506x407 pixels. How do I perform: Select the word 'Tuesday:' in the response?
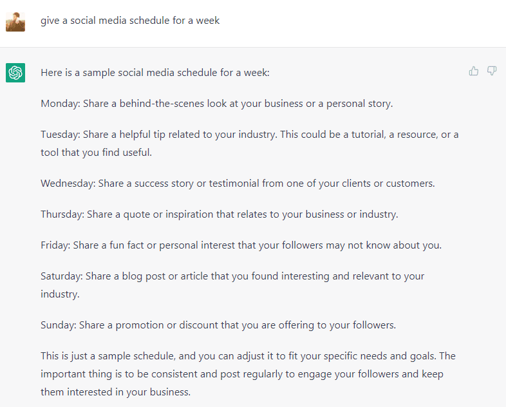pos(60,135)
